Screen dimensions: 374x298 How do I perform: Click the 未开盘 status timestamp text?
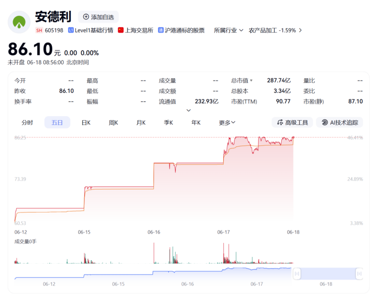click(48, 63)
